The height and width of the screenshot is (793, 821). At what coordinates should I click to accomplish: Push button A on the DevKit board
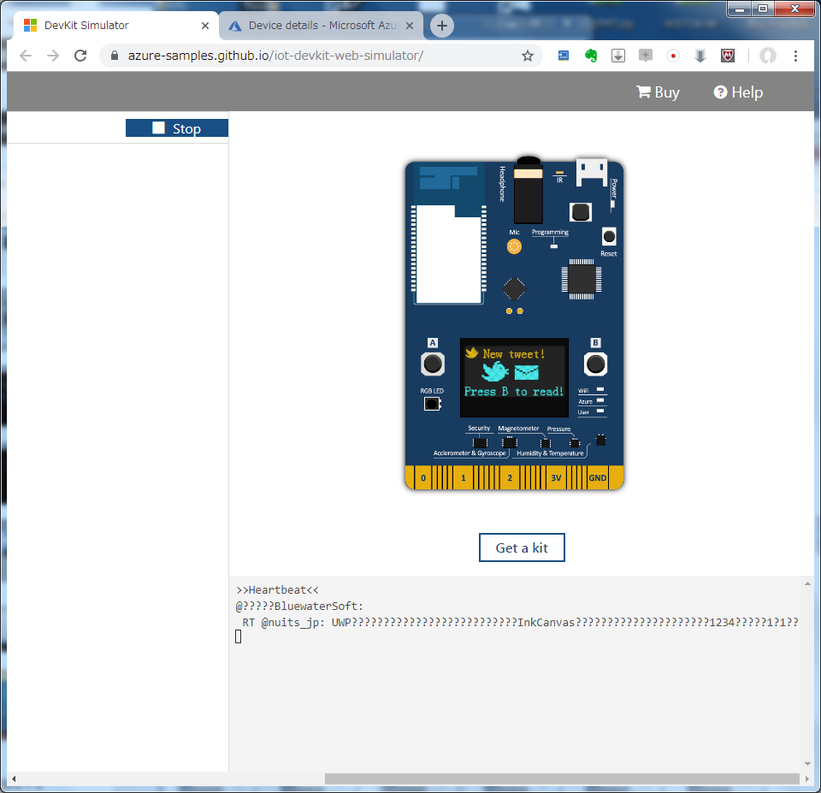click(433, 364)
